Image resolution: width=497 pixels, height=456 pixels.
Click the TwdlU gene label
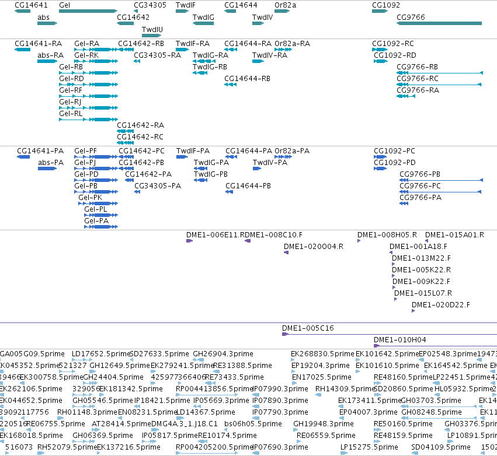[152, 29]
